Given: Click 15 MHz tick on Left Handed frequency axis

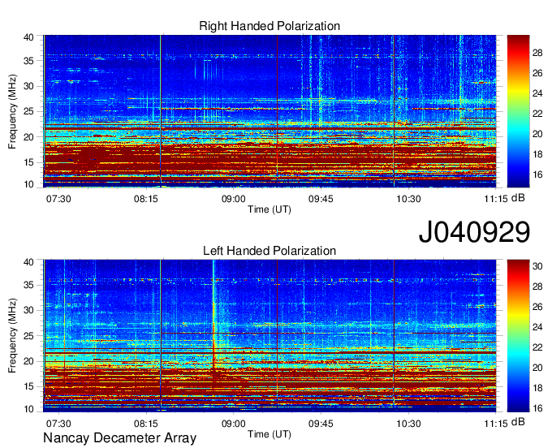Looking at the screenshot, I should click(28, 386).
